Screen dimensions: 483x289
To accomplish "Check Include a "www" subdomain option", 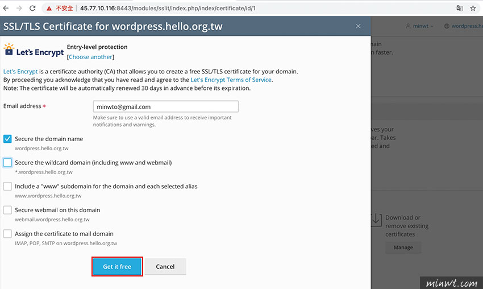I will (x=7, y=186).
